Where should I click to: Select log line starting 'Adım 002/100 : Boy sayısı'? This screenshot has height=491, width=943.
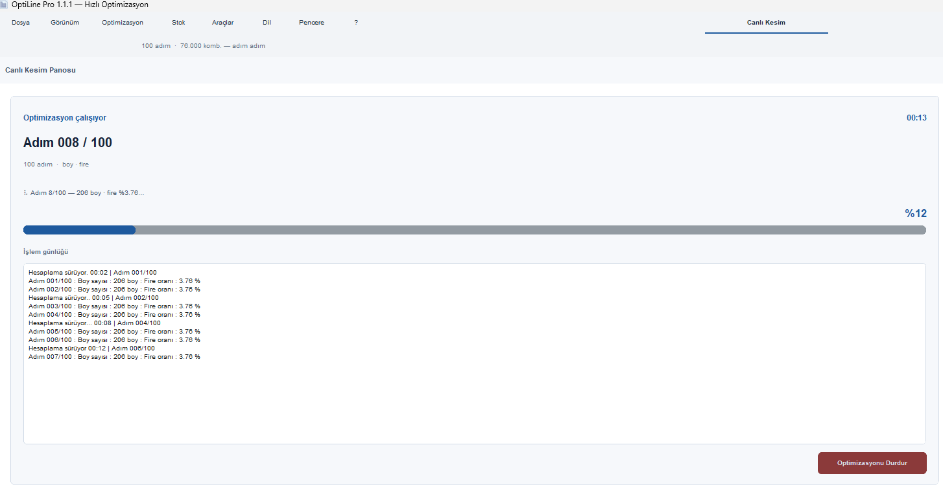(x=114, y=290)
